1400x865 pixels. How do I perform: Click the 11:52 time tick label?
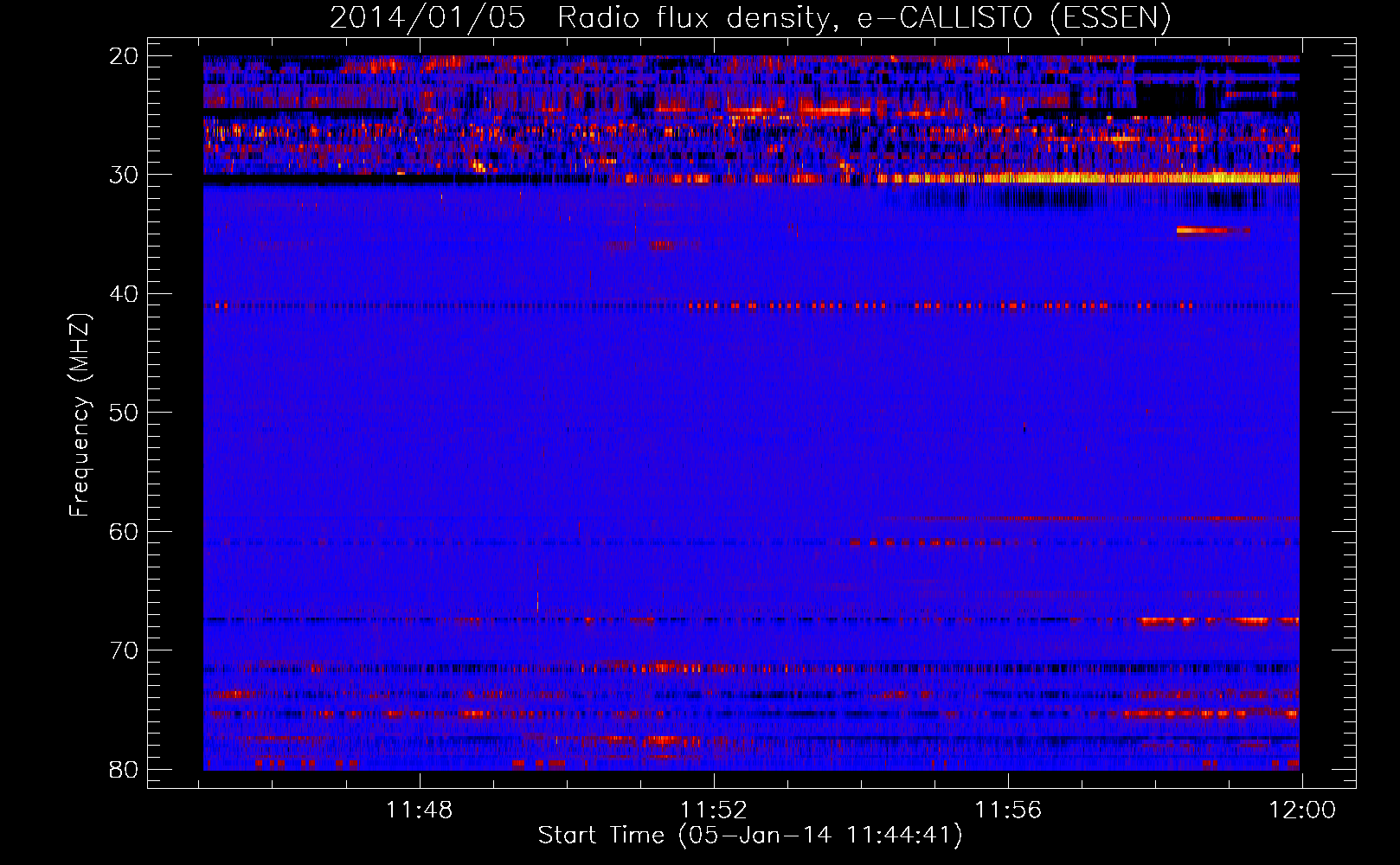(x=714, y=811)
